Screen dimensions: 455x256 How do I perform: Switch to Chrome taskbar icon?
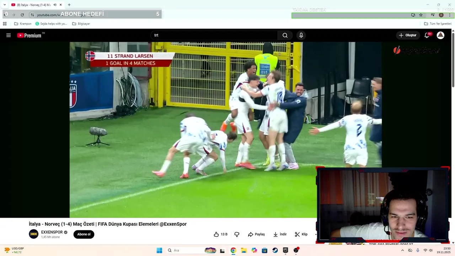tap(233, 250)
